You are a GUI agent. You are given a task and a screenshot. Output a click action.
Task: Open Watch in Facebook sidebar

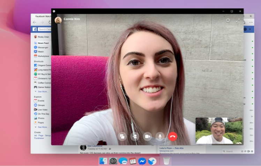point(39,52)
